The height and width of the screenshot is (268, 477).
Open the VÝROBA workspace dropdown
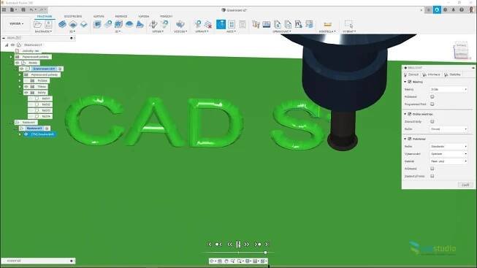point(16,23)
